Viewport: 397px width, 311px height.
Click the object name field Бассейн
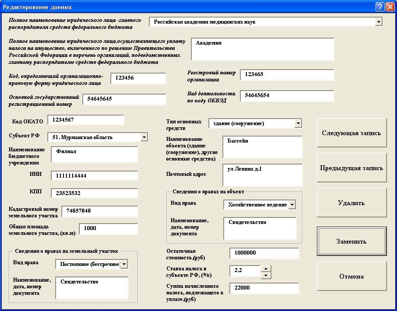(x=263, y=147)
